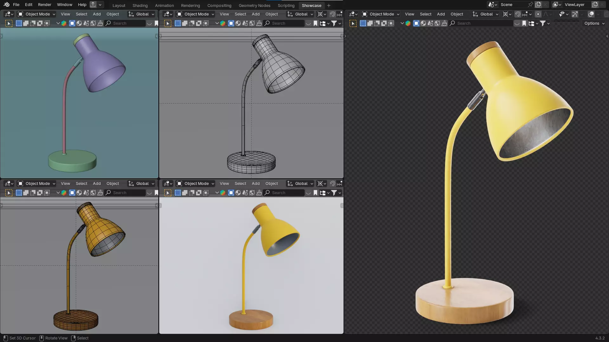Image resolution: width=609 pixels, height=342 pixels.
Task: Toggle the blue square display mode in purple lamp viewport
Action: tap(72, 23)
